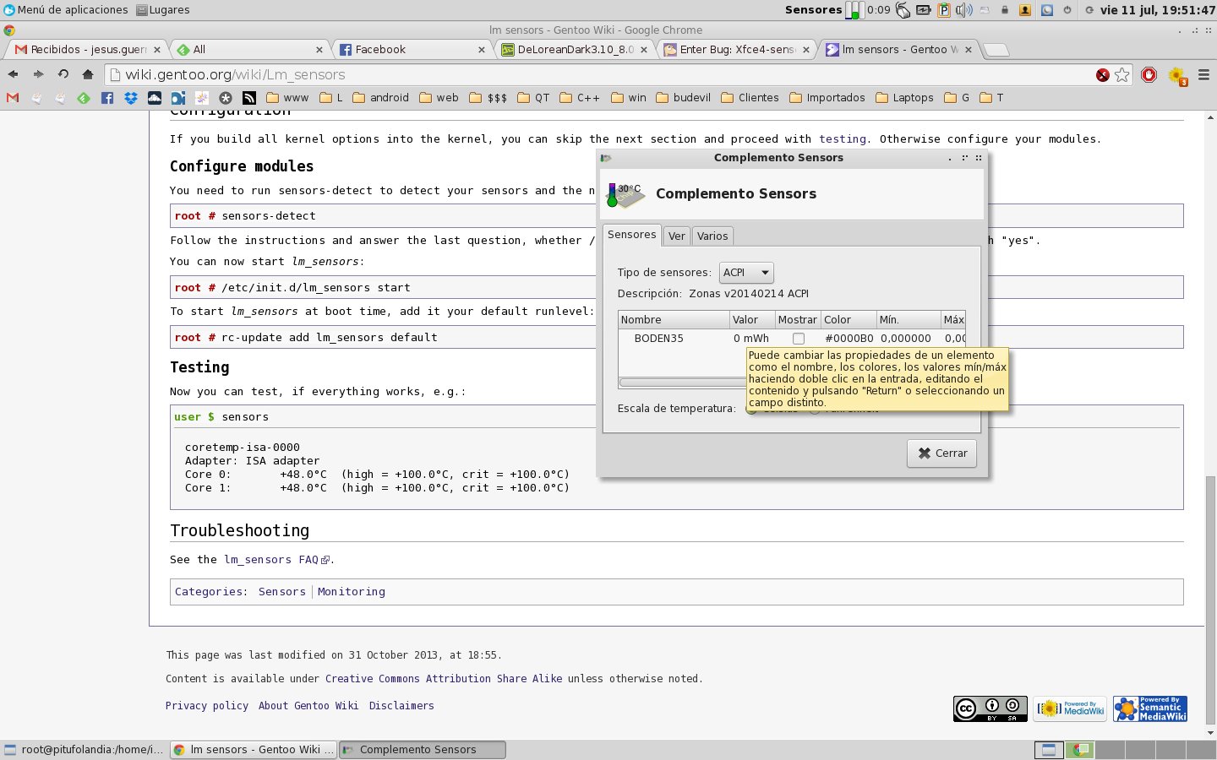The image size is (1217, 760).
Task: Enable the Mostrar checkbox for BODEN35
Action: coord(798,339)
